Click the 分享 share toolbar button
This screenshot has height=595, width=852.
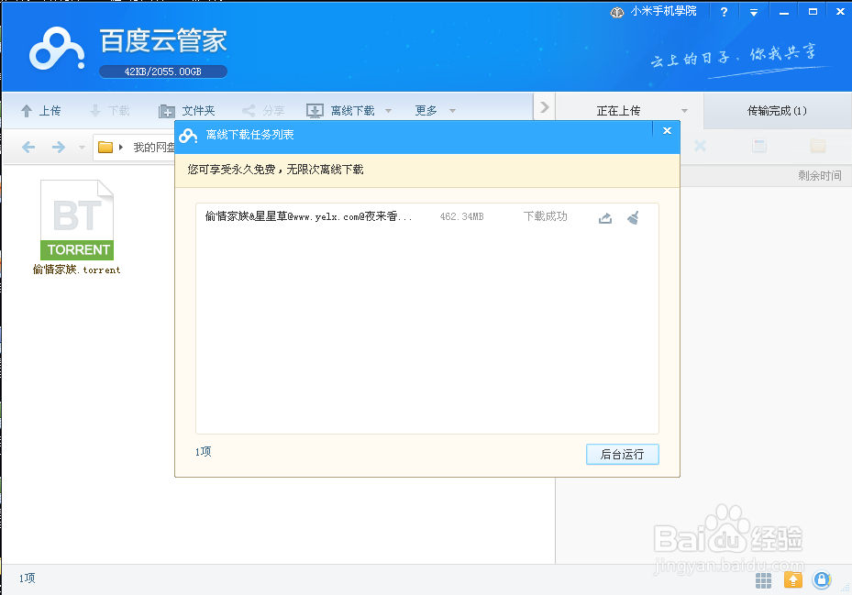coord(263,111)
